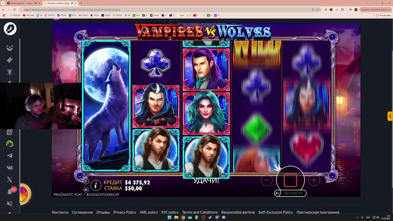This screenshot has height=221, width=393.
Task: Open the X social link in sidebar
Action: (10, 180)
